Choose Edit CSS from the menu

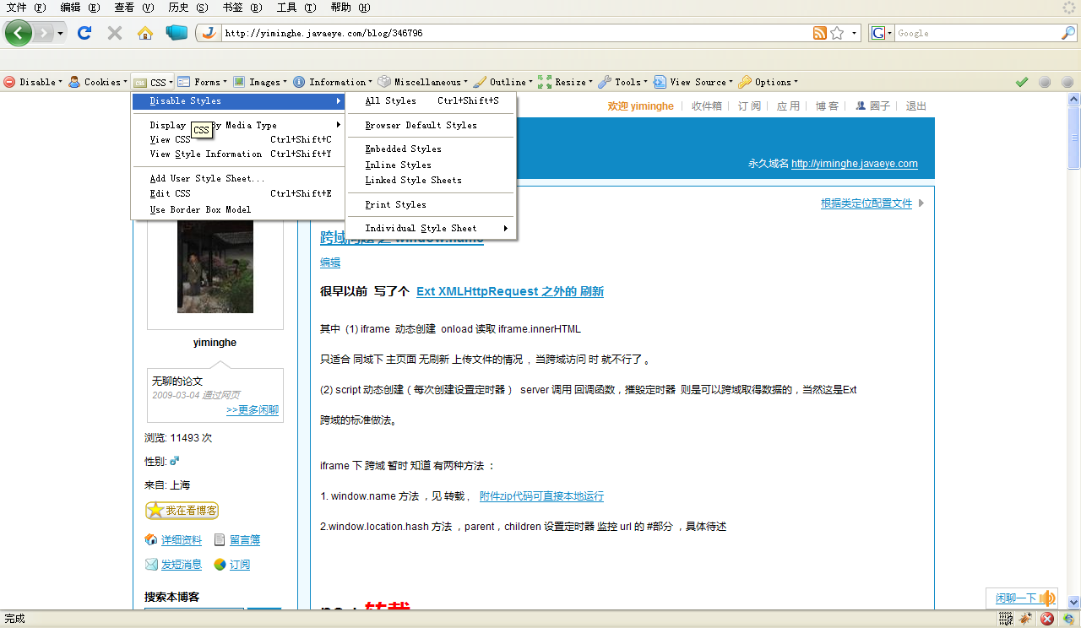click(x=171, y=193)
